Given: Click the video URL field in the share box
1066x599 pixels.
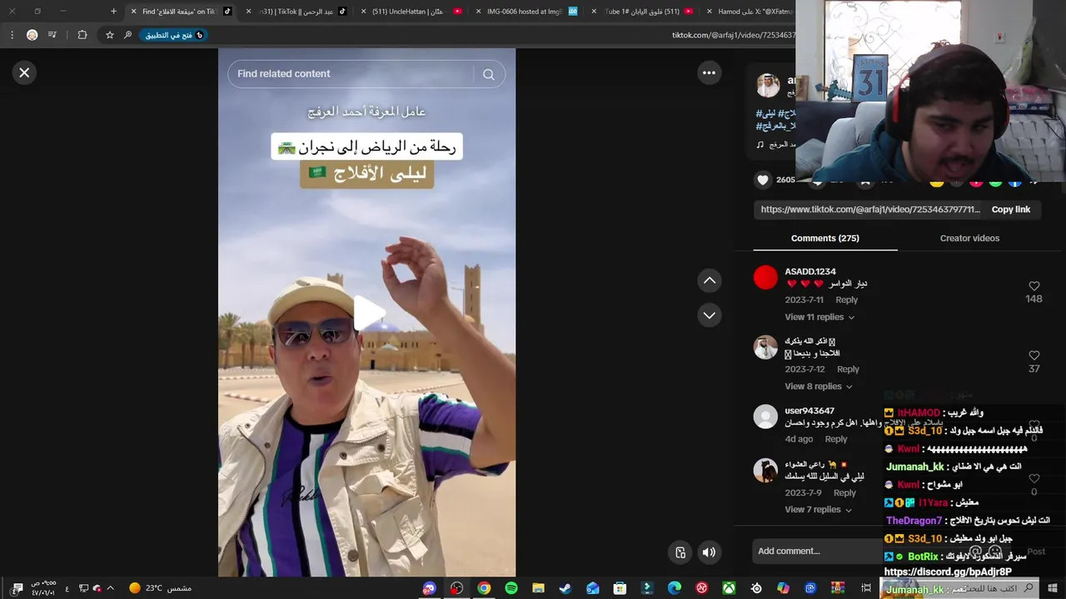Looking at the screenshot, I should (x=870, y=210).
